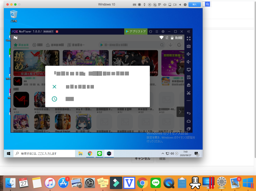This screenshot has height=191, width=256.
Task: Click the green アプリストア button
Action: click(136, 32)
